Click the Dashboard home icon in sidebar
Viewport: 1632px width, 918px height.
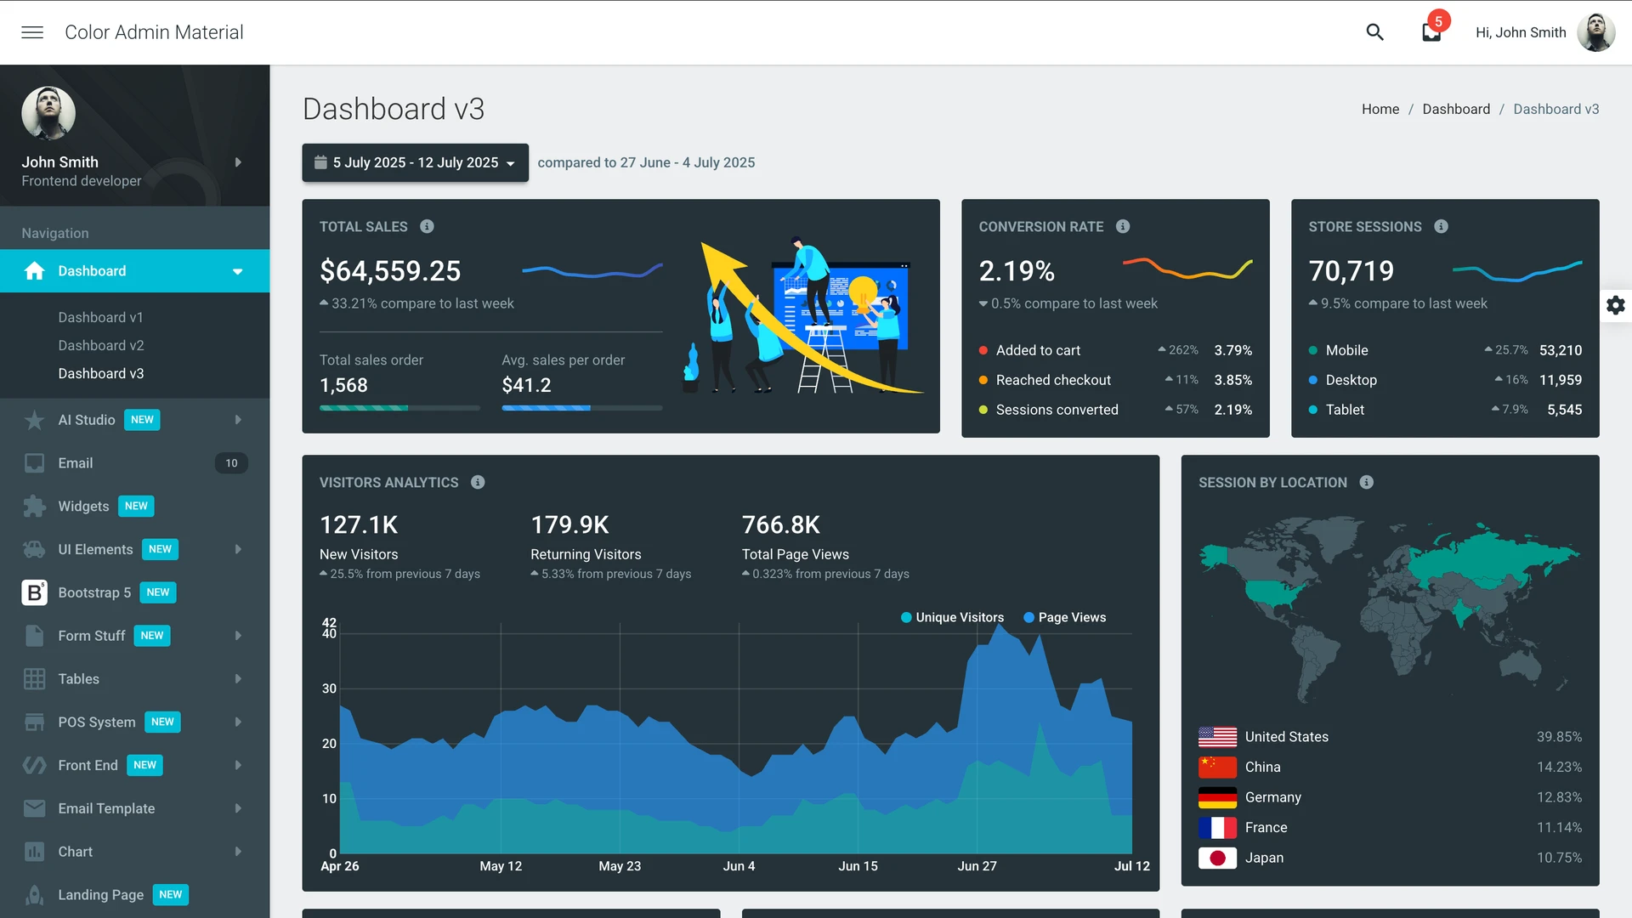pos(34,271)
